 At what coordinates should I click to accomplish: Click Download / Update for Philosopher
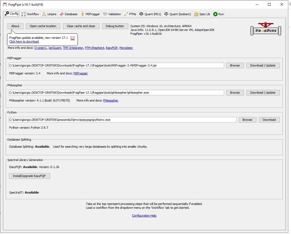click(263, 92)
